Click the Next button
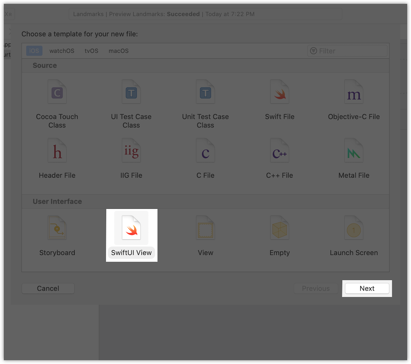This screenshot has width=411, height=364. pos(367,288)
